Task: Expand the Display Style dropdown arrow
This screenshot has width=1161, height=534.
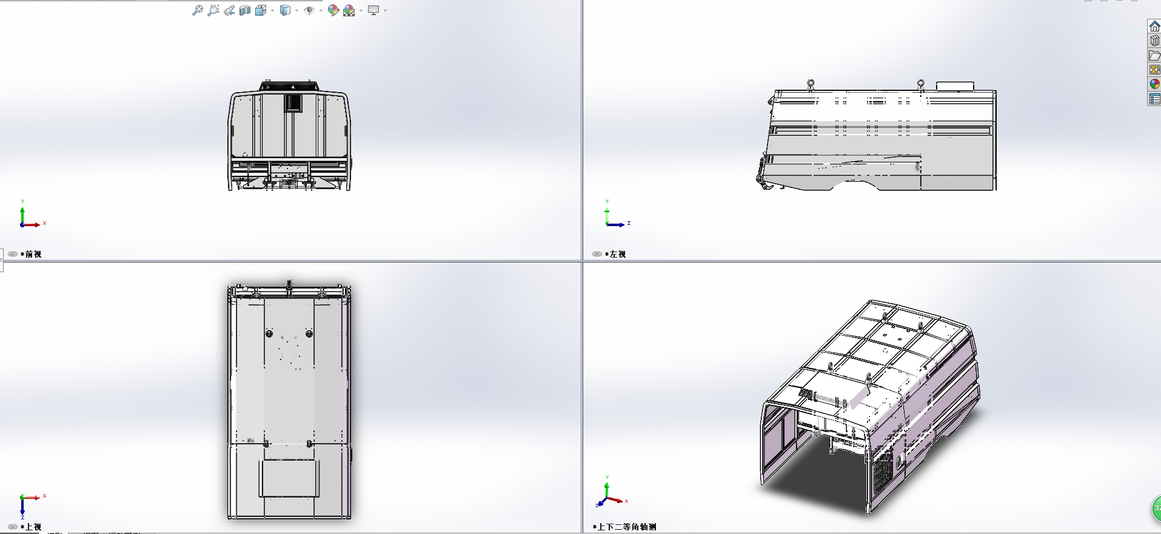Action: tap(296, 10)
